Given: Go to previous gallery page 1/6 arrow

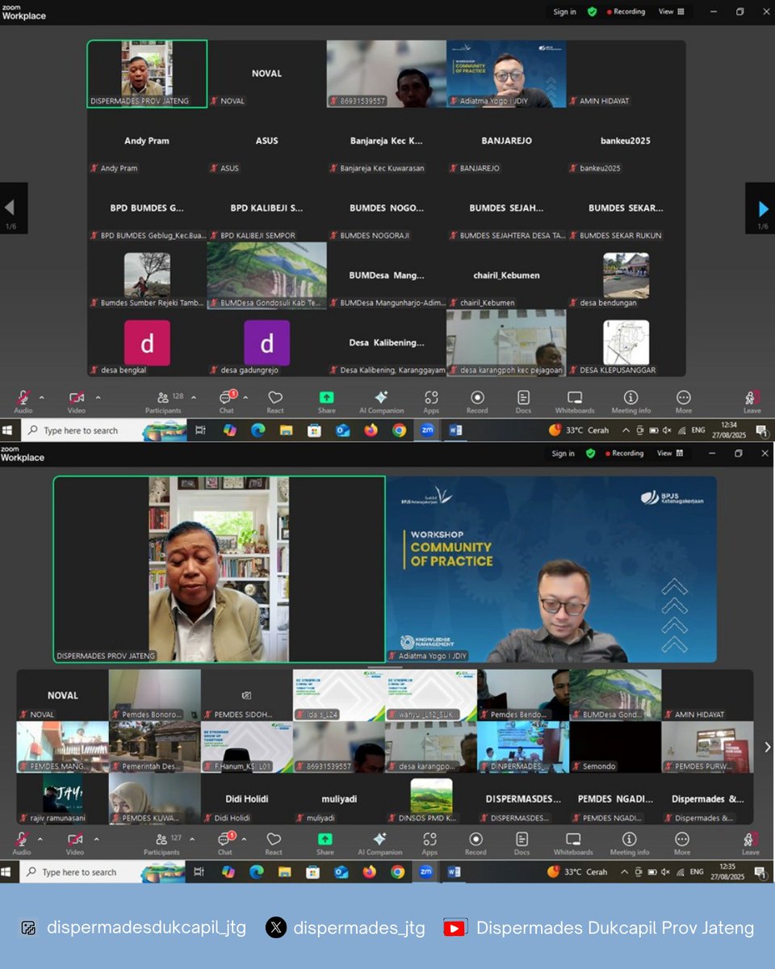Looking at the screenshot, I should tap(11, 209).
